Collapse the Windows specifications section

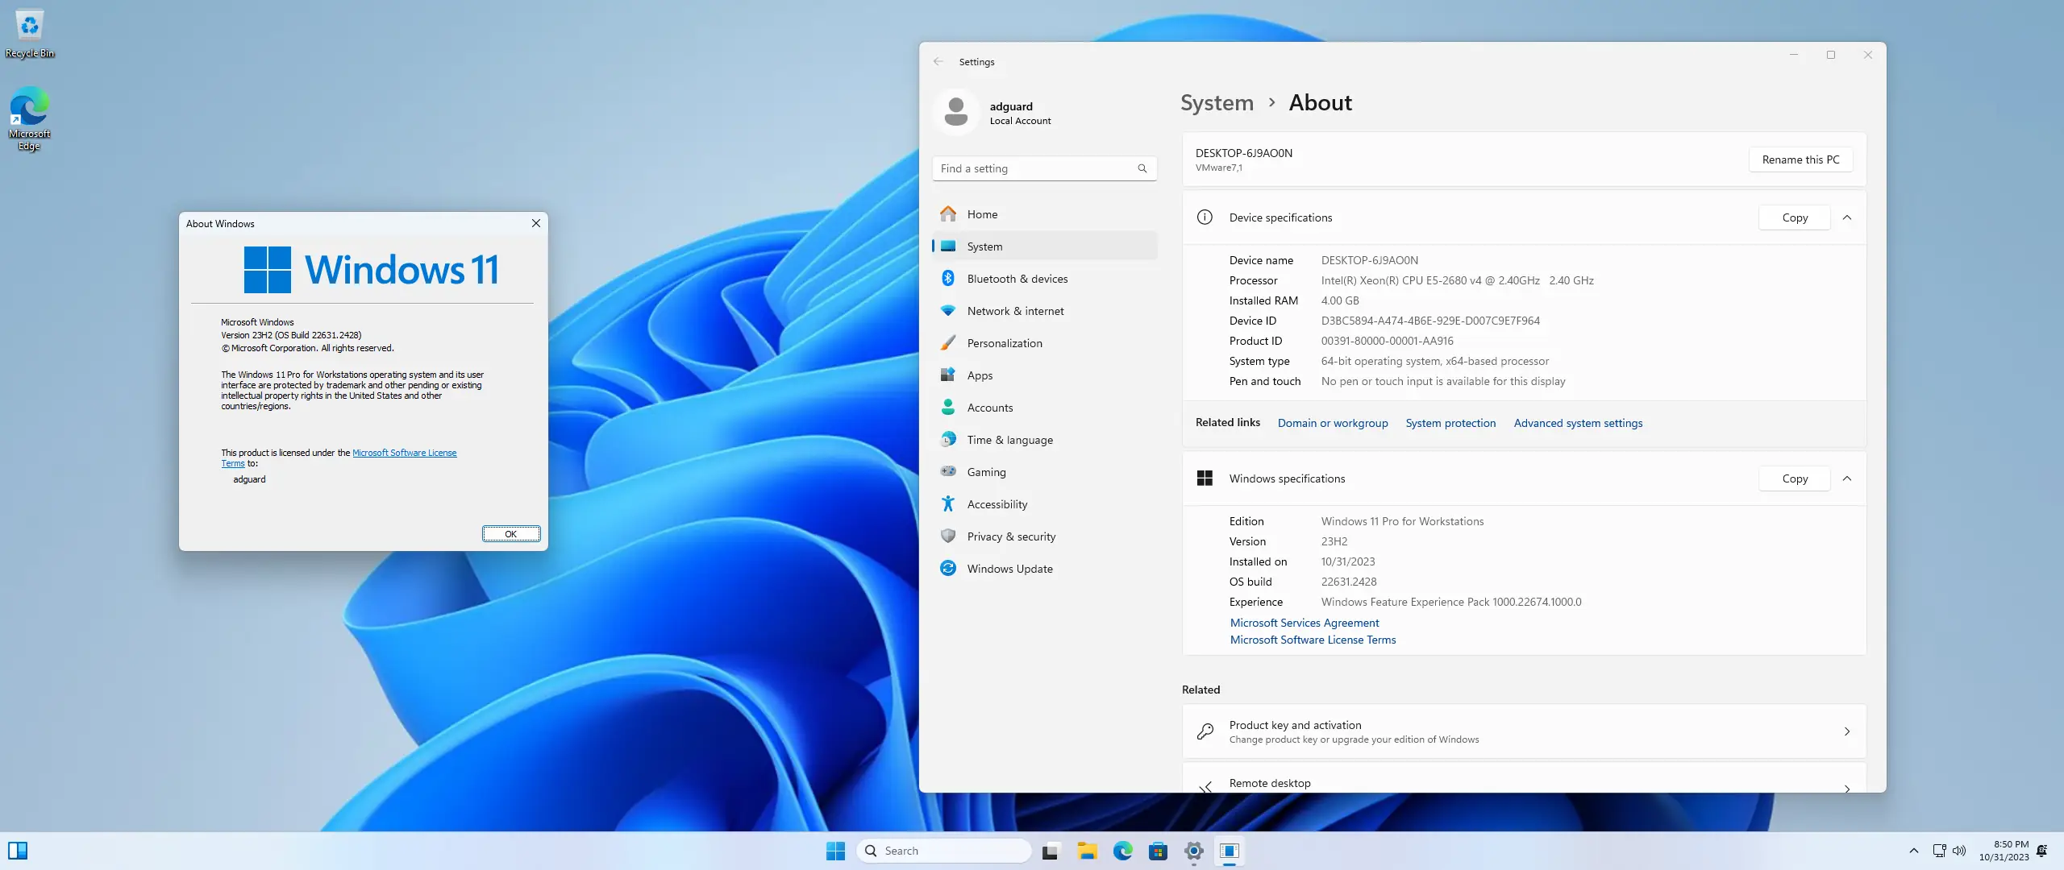click(x=1847, y=478)
